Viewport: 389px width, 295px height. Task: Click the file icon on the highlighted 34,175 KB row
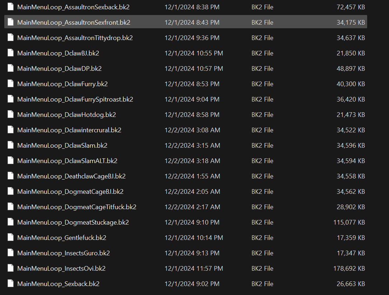point(10,22)
